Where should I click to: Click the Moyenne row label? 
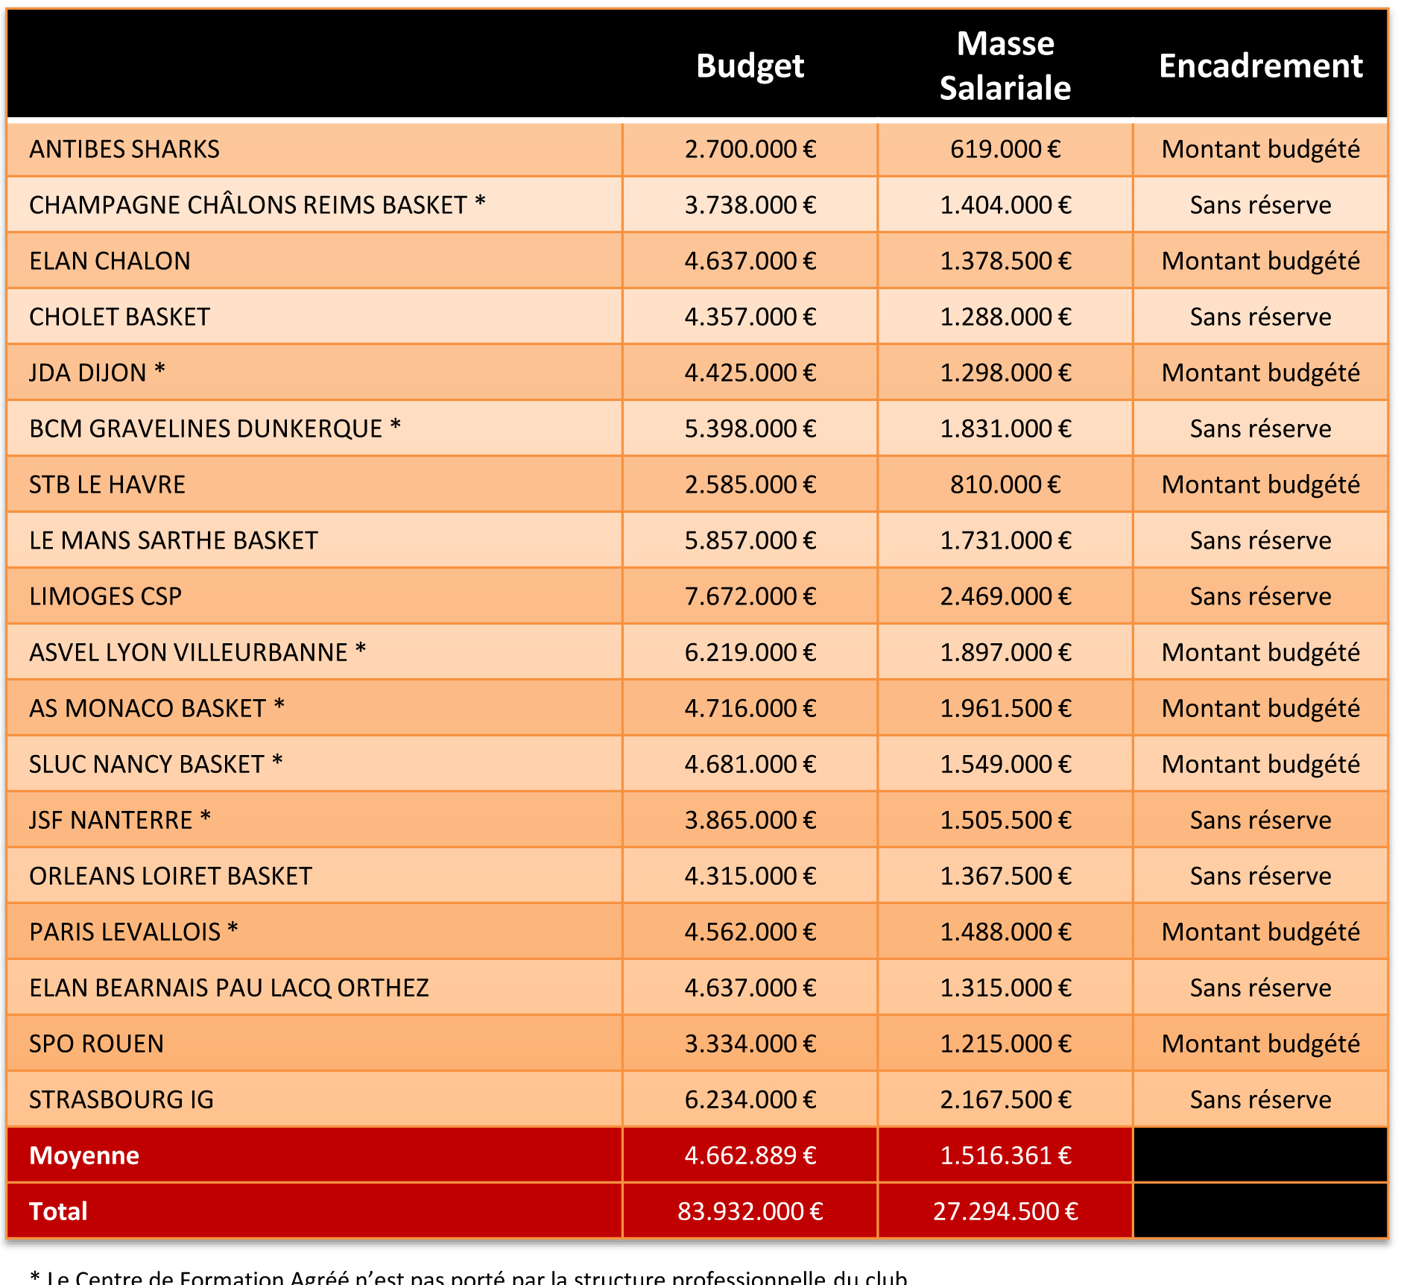point(84,1155)
